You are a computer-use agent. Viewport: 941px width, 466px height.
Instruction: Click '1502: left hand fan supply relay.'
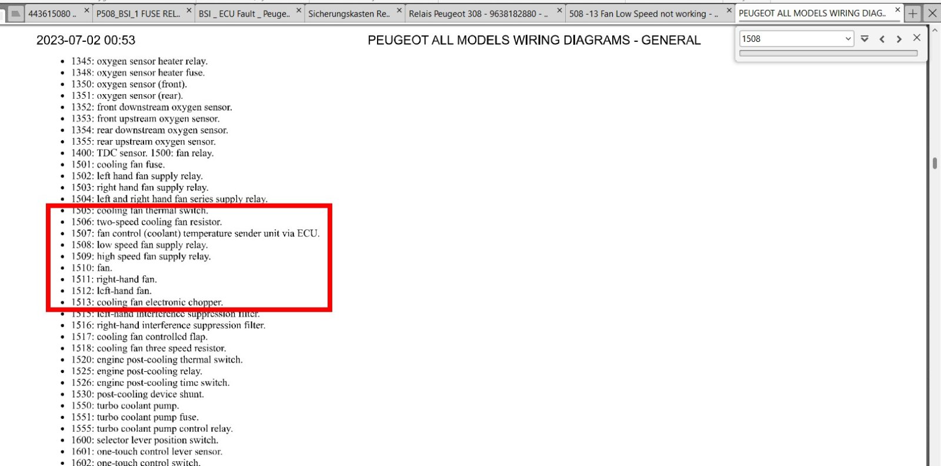(137, 176)
